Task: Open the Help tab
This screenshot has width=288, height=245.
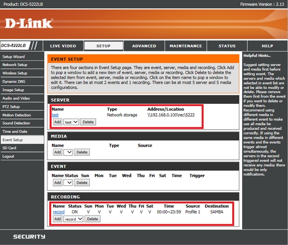Action: (x=267, y=46)
